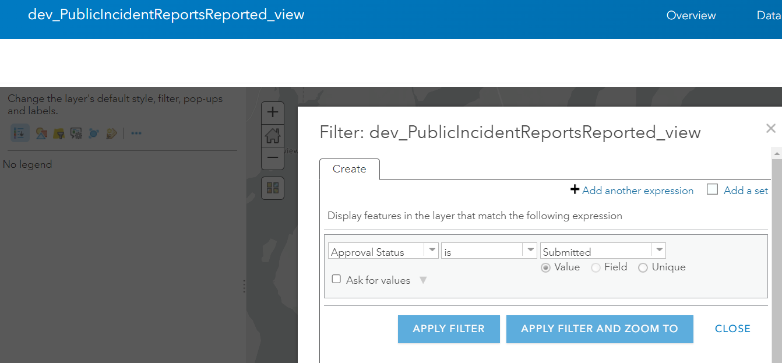
Task: Open More Options ellipsis menu
Action: (136, 133)
